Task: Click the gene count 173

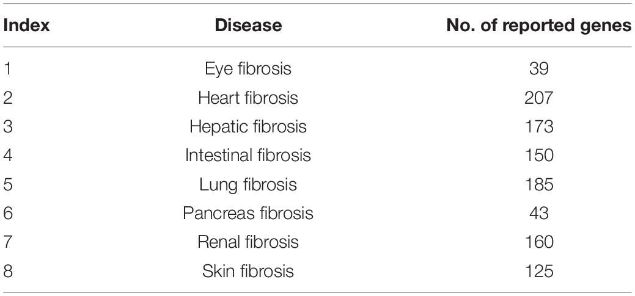Action: click(x=538, y=126)
